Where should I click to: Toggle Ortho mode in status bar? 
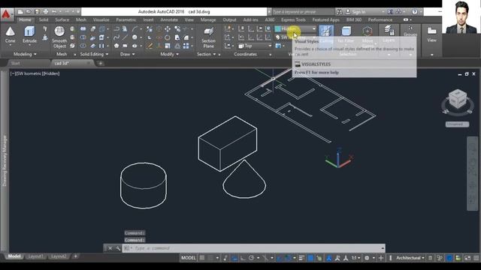pyautogui.click(x=243, y=258)
